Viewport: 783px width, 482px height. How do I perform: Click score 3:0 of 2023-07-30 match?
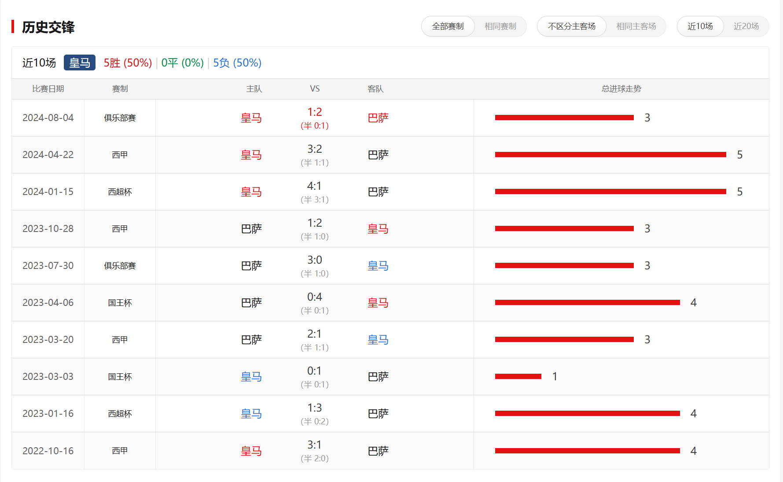pyautogui.click(x=315, y=260)
